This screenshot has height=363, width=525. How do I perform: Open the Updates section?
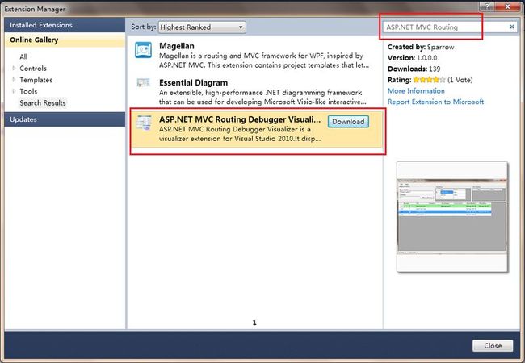point(65,119)
